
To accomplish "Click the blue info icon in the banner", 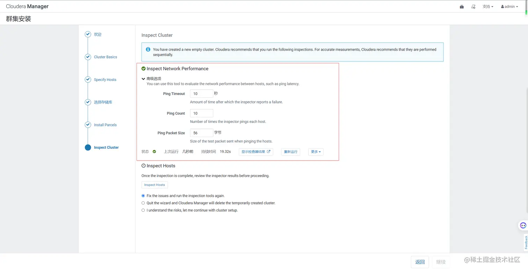I will tap(148, 50).
